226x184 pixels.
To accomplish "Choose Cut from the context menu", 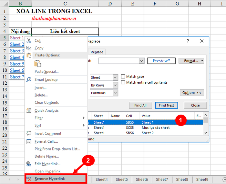I will coord(56,41).
